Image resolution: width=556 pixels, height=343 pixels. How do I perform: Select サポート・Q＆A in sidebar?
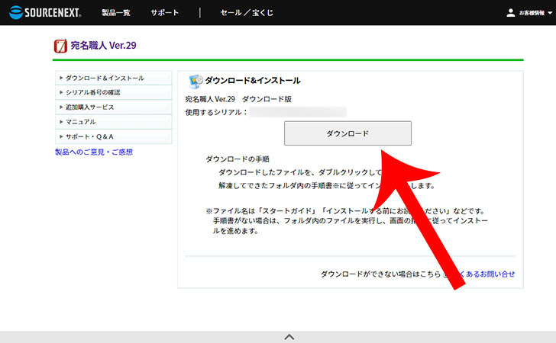114,136
